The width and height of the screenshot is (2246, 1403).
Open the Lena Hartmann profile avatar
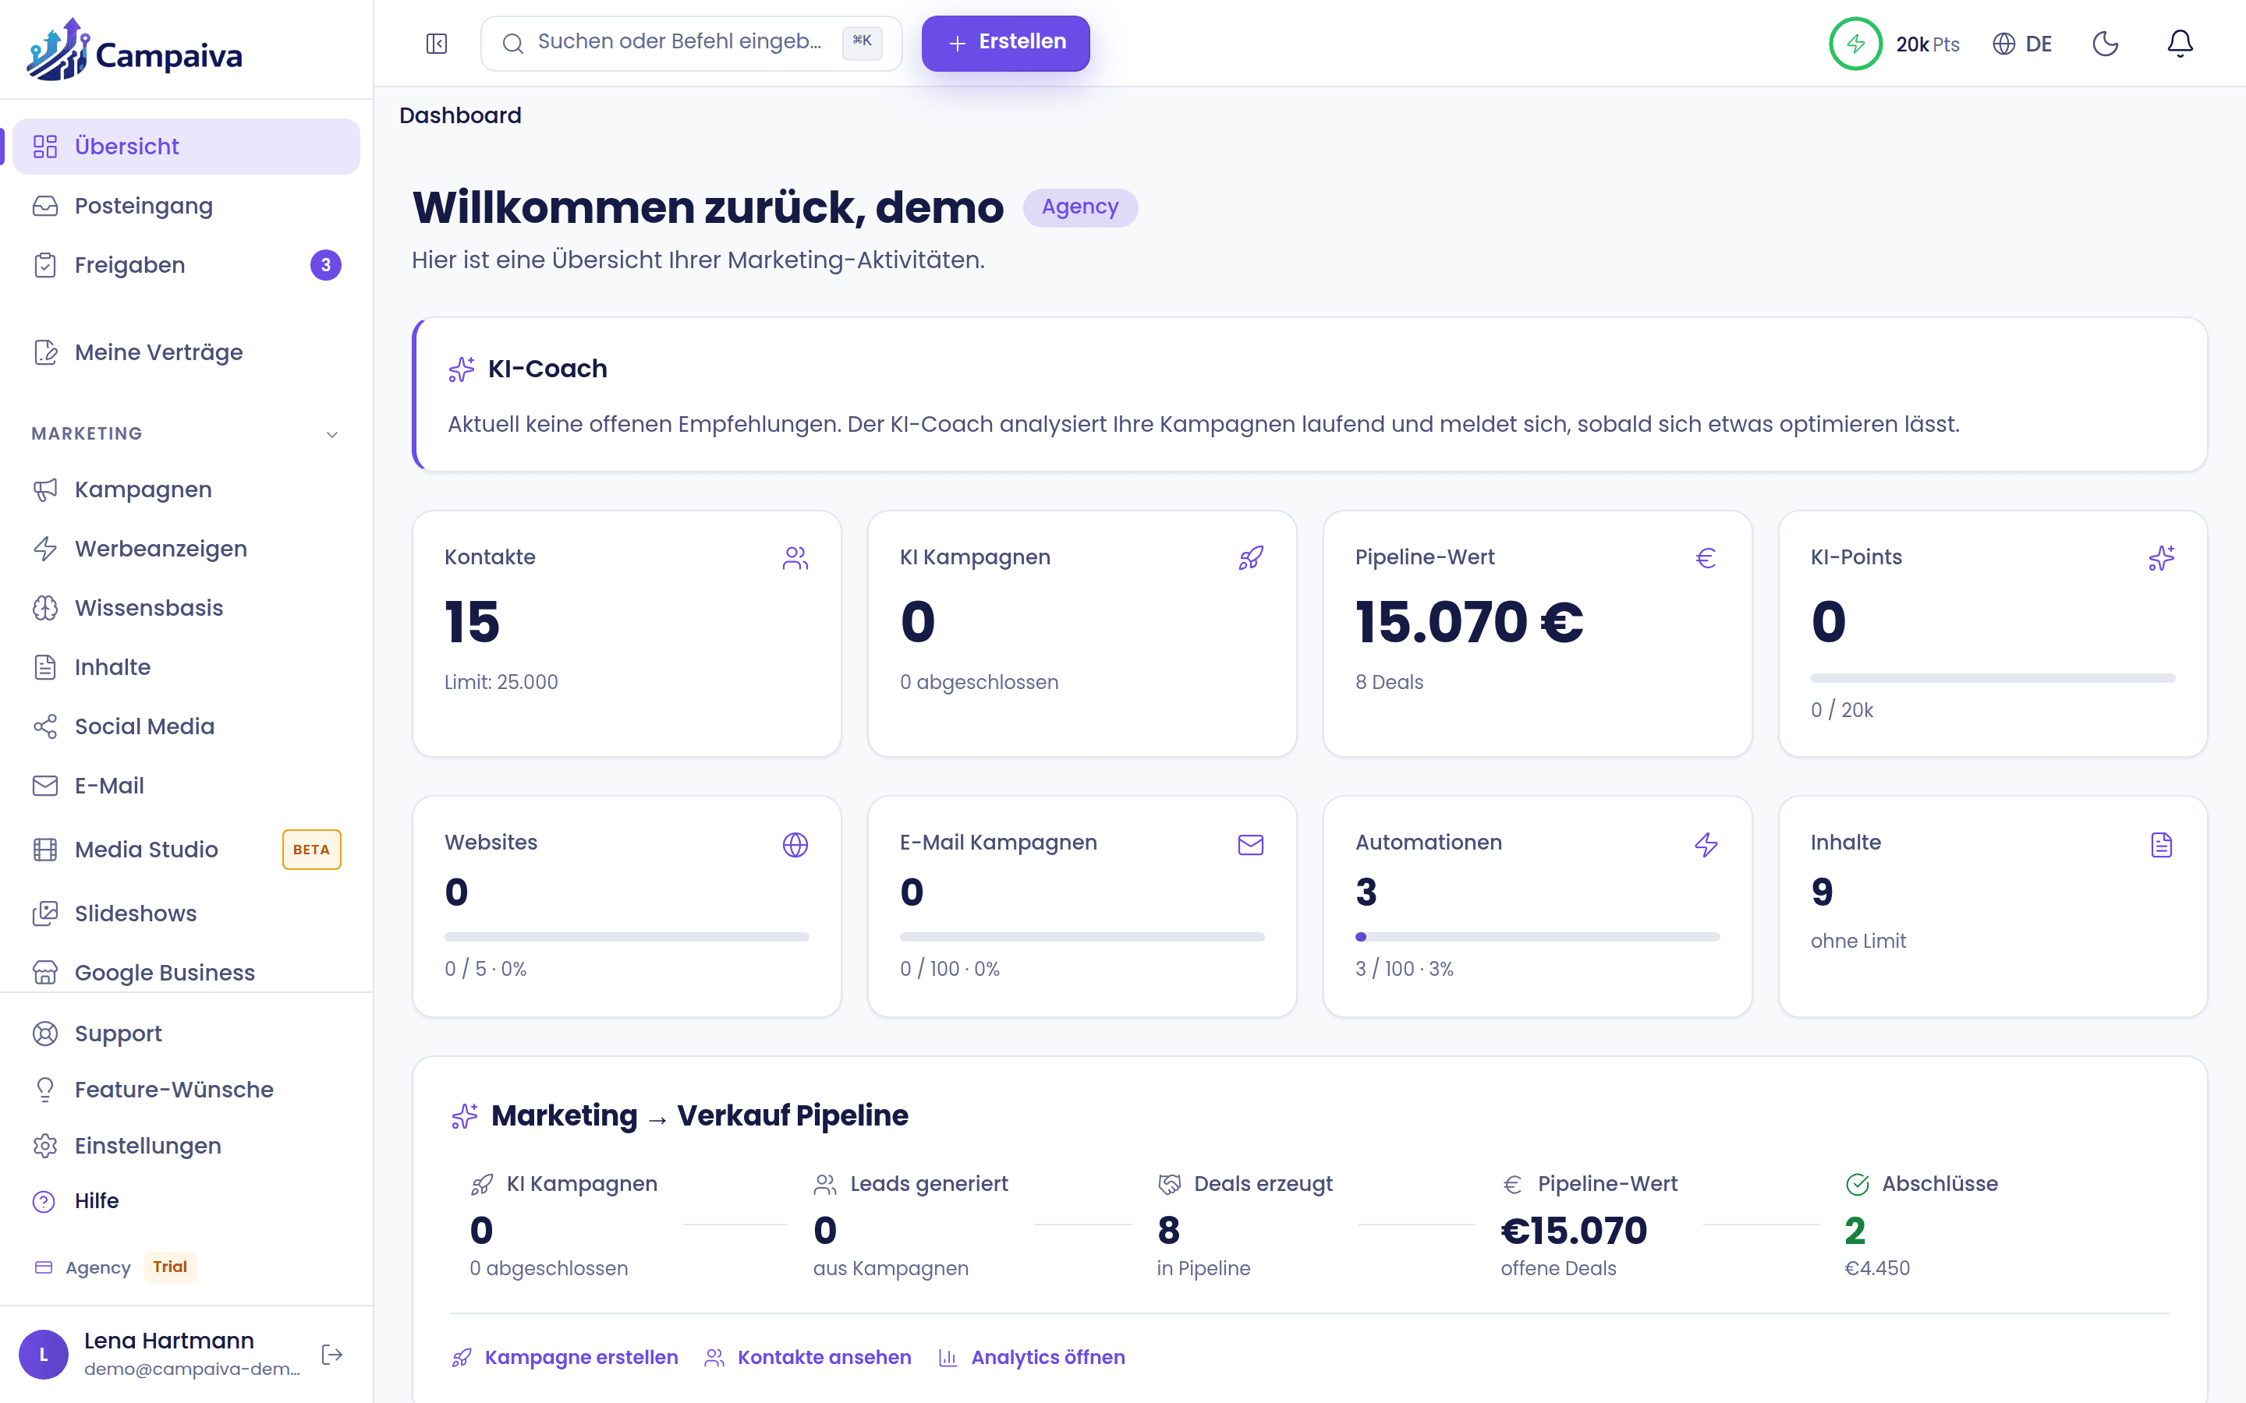pos(44,1355)
